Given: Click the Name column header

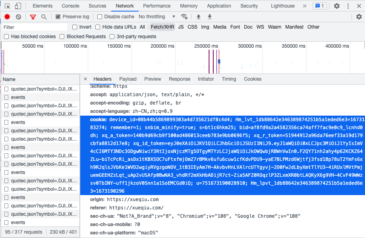Looking at the screenshot, I should coord(40,79).
